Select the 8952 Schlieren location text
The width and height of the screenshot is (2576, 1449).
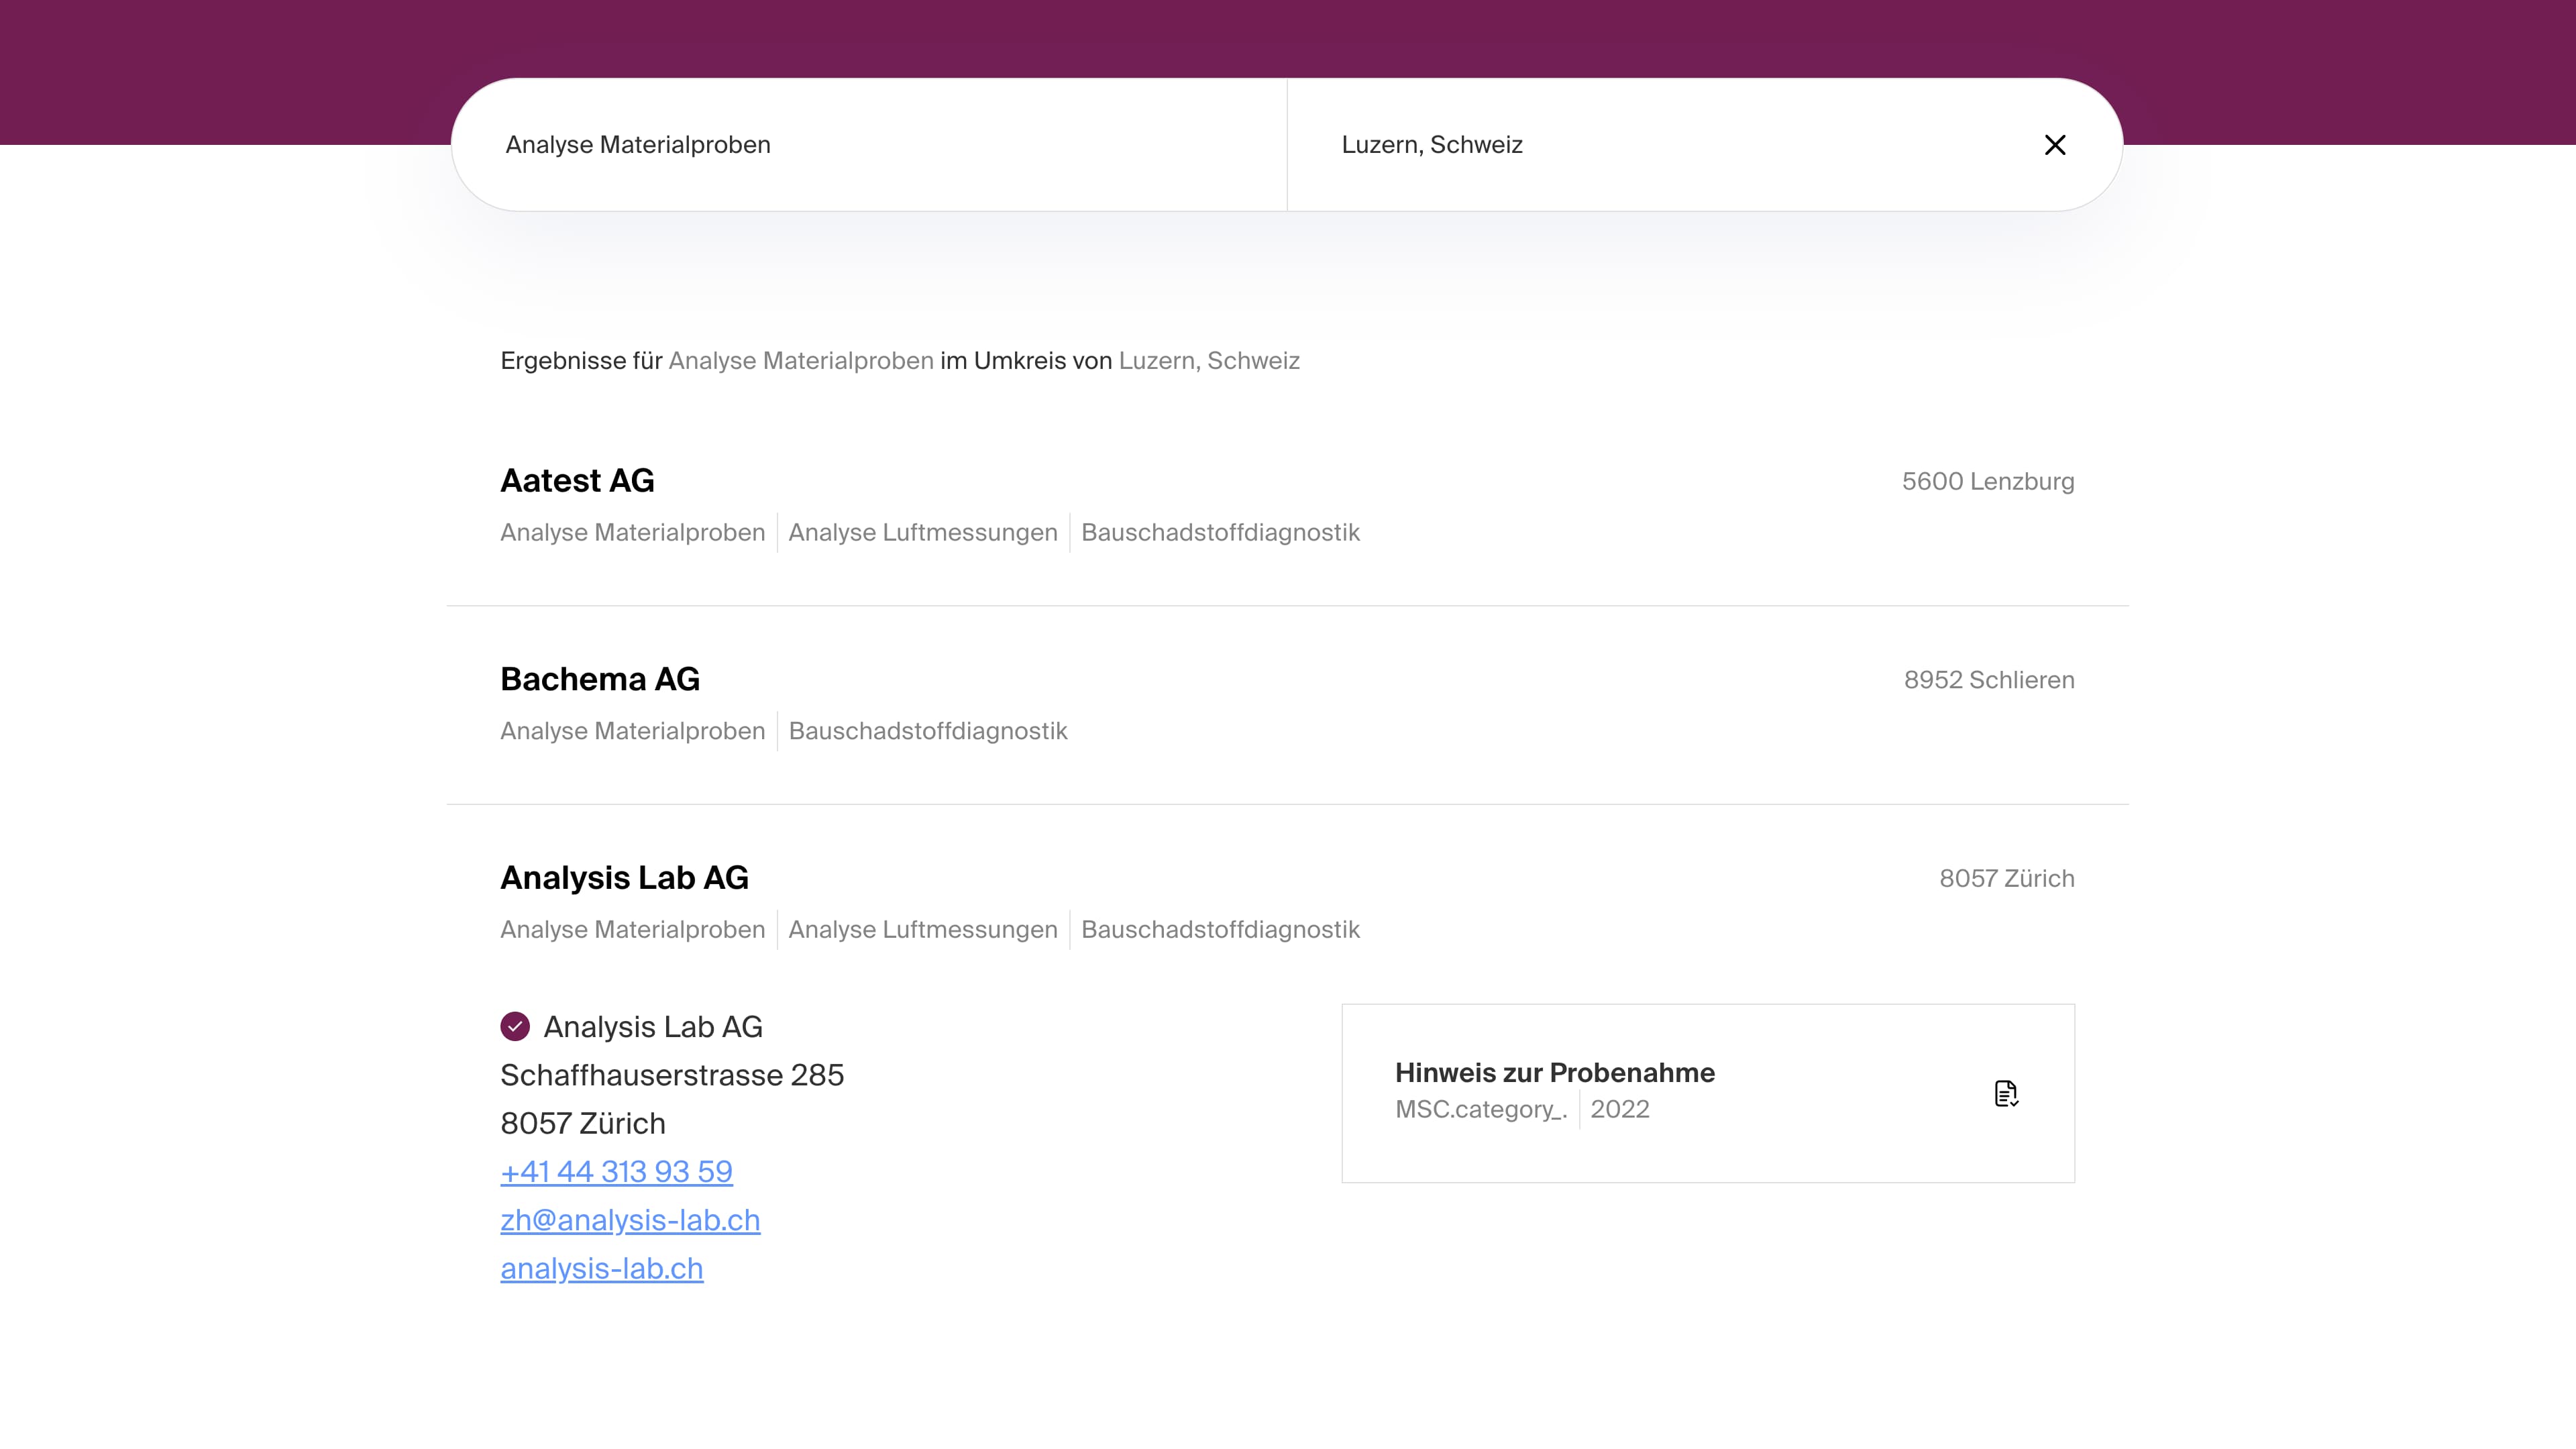coord(1989,680)
